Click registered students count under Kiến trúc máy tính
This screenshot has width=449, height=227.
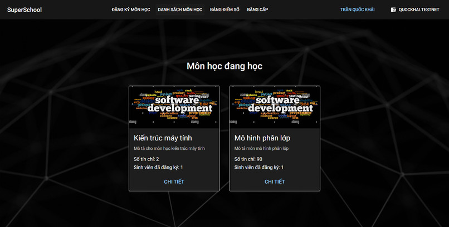click(x=158, y=168)
